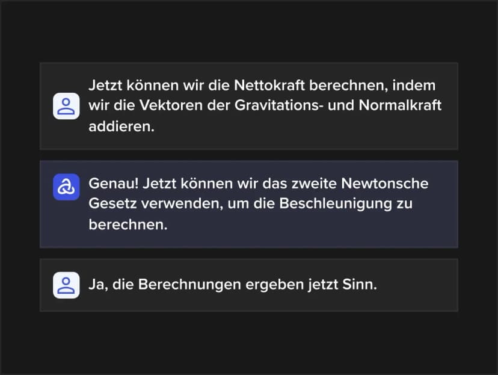Click the word "zweite" in assistant reply
Image resolution: width=498 pixels, height=375 pixels.
point(314,184)
